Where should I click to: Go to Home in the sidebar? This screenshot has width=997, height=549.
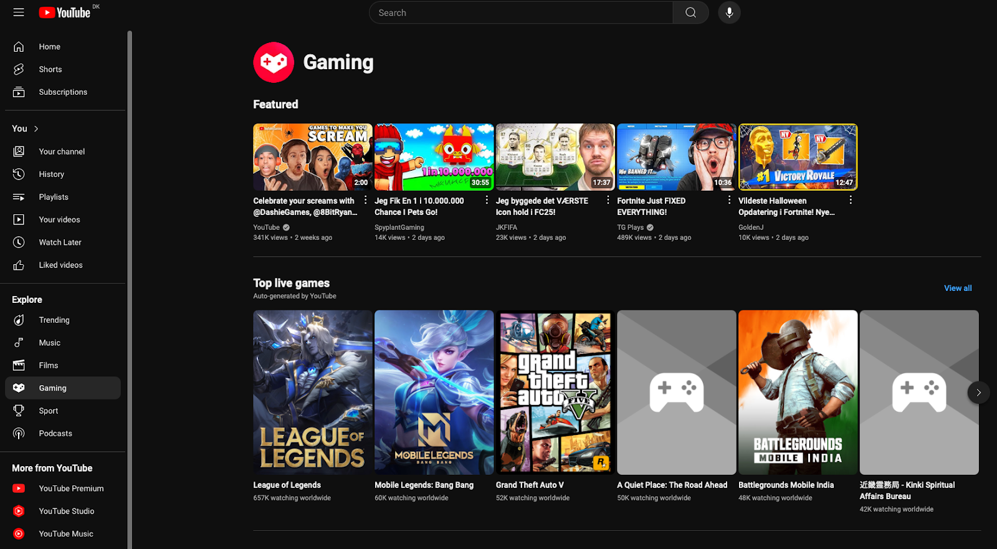point(62,47)
